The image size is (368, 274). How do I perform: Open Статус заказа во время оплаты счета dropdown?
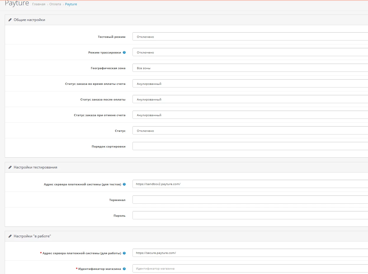(x=250, y=84)
